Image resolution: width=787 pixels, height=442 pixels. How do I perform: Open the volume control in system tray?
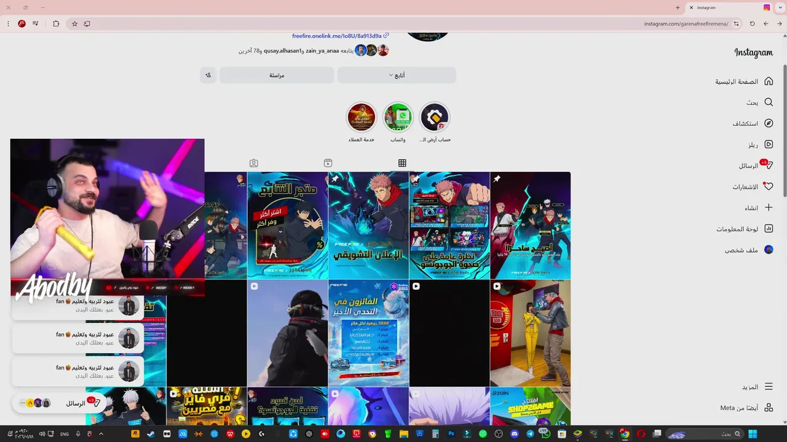pos(42,434)
